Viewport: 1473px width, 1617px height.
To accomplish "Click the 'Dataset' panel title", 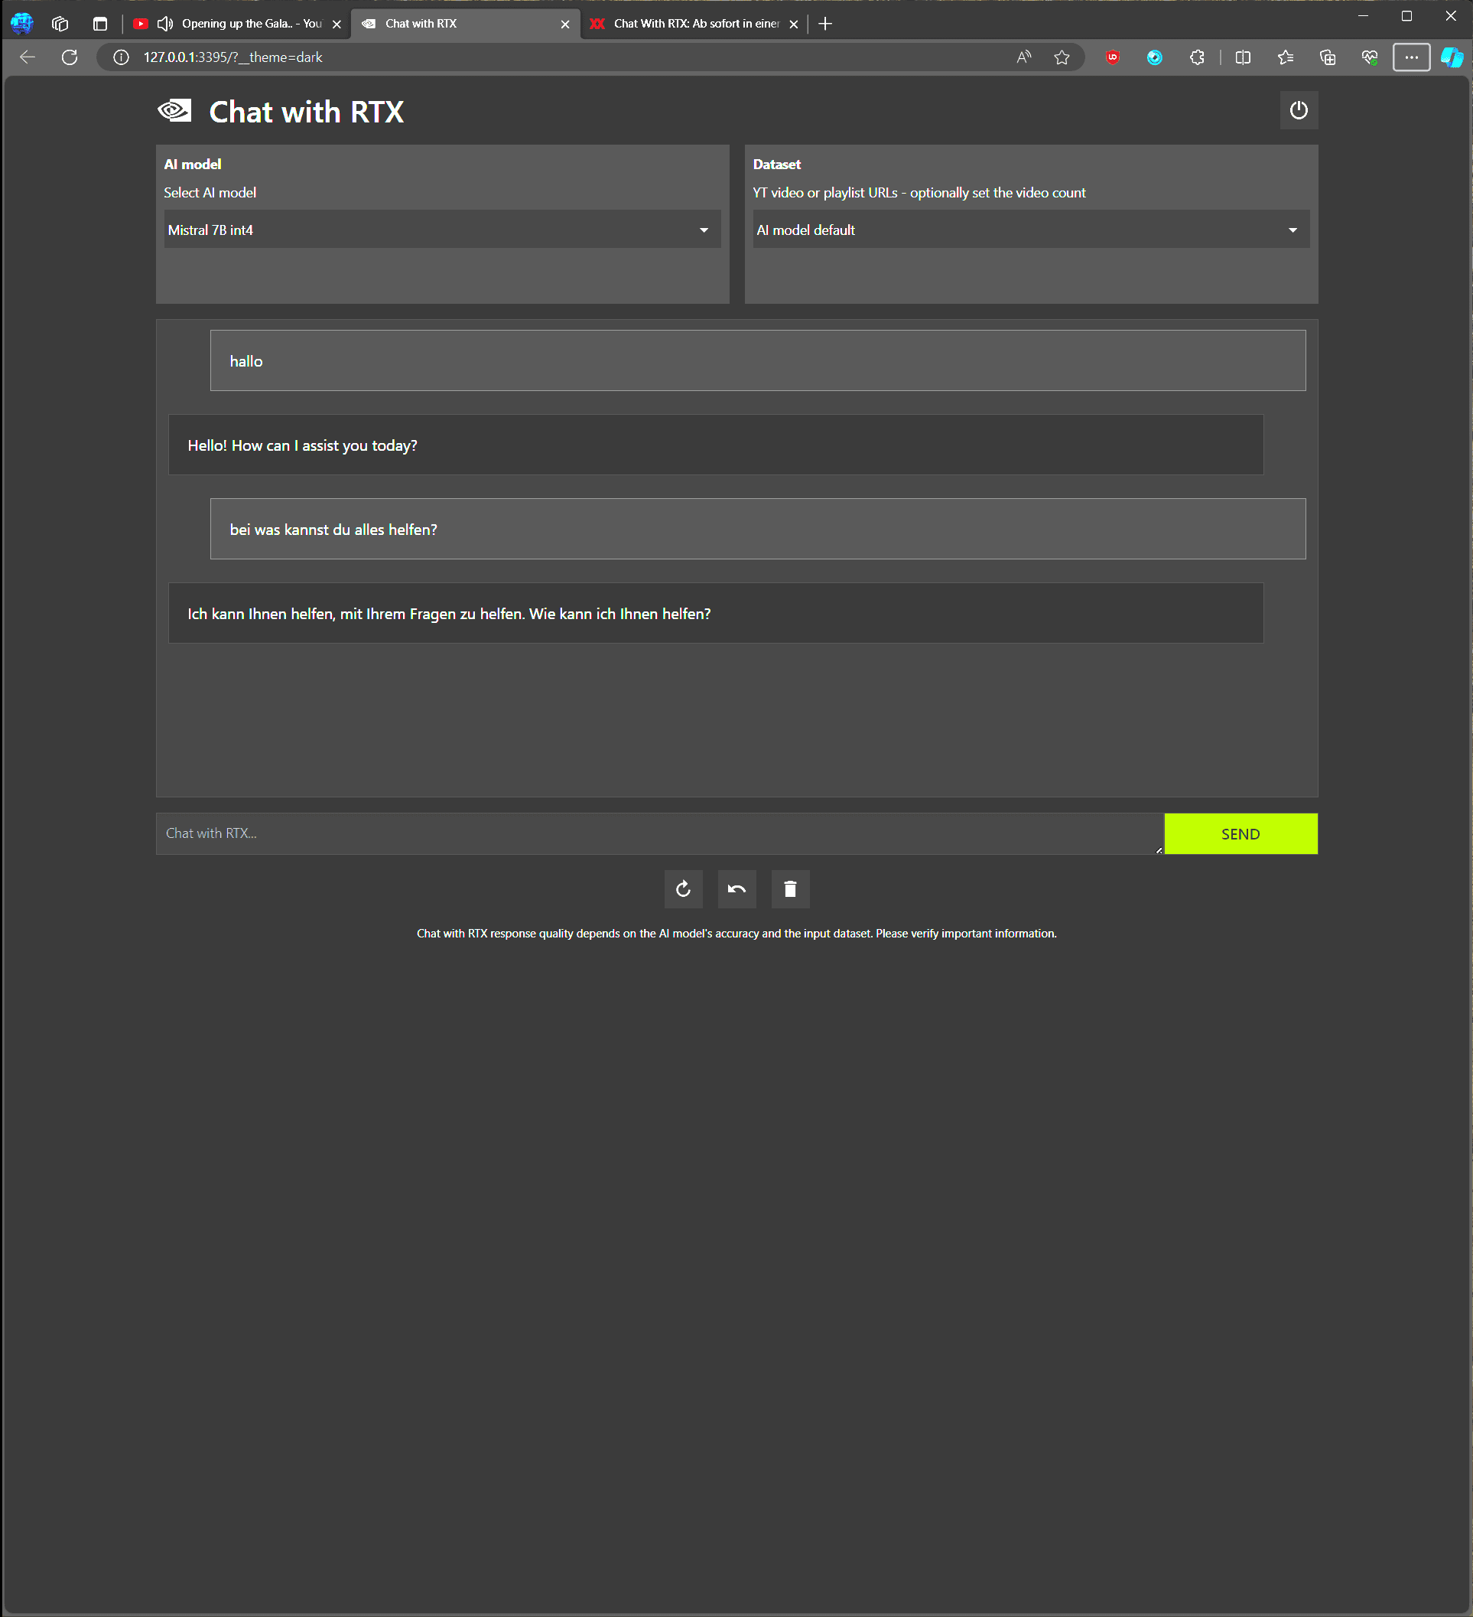I will (x=776, y=164).
